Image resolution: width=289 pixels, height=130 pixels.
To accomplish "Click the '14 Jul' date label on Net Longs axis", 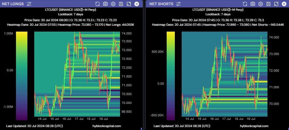I will click(42, 119).
